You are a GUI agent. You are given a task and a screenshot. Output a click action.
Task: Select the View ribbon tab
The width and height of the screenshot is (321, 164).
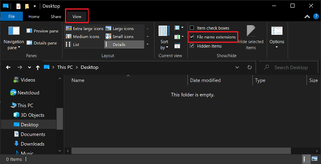tap(77, 16)
